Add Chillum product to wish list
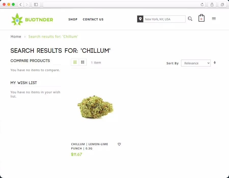Screen dimensions: 229x178 (119, 144)
